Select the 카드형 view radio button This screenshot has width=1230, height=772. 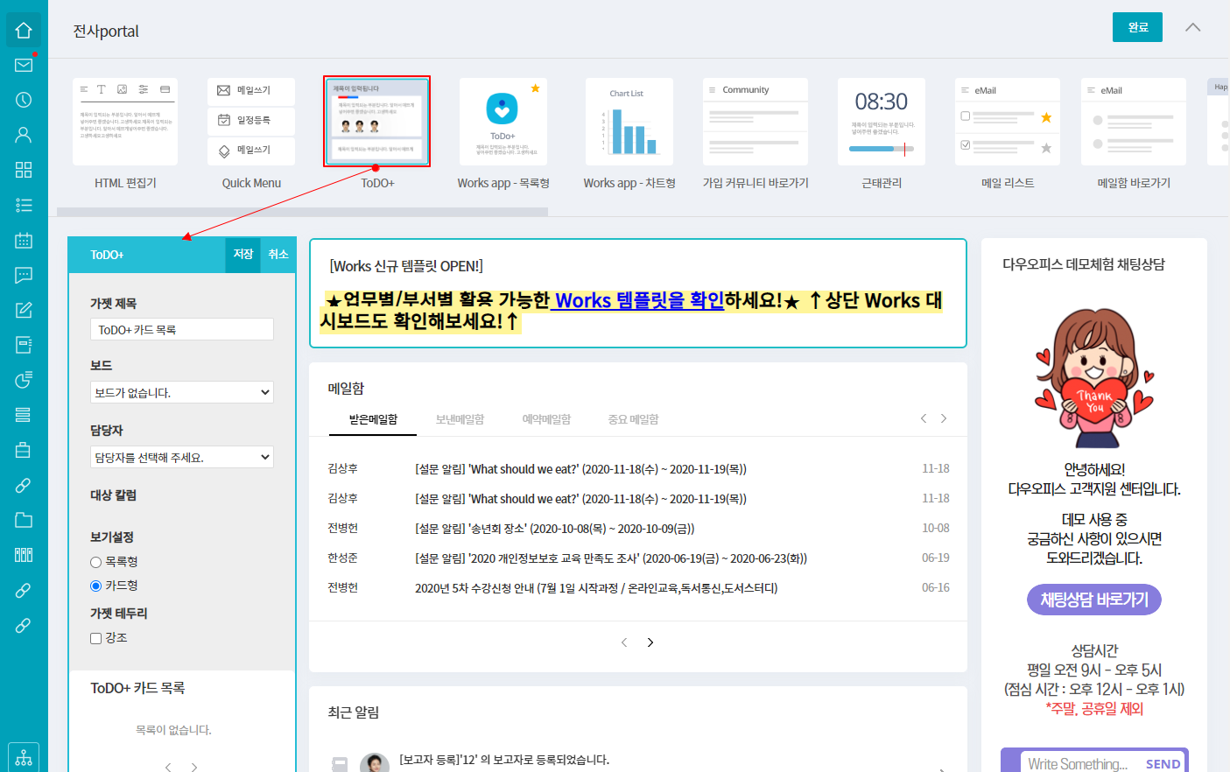click(96, 586)
